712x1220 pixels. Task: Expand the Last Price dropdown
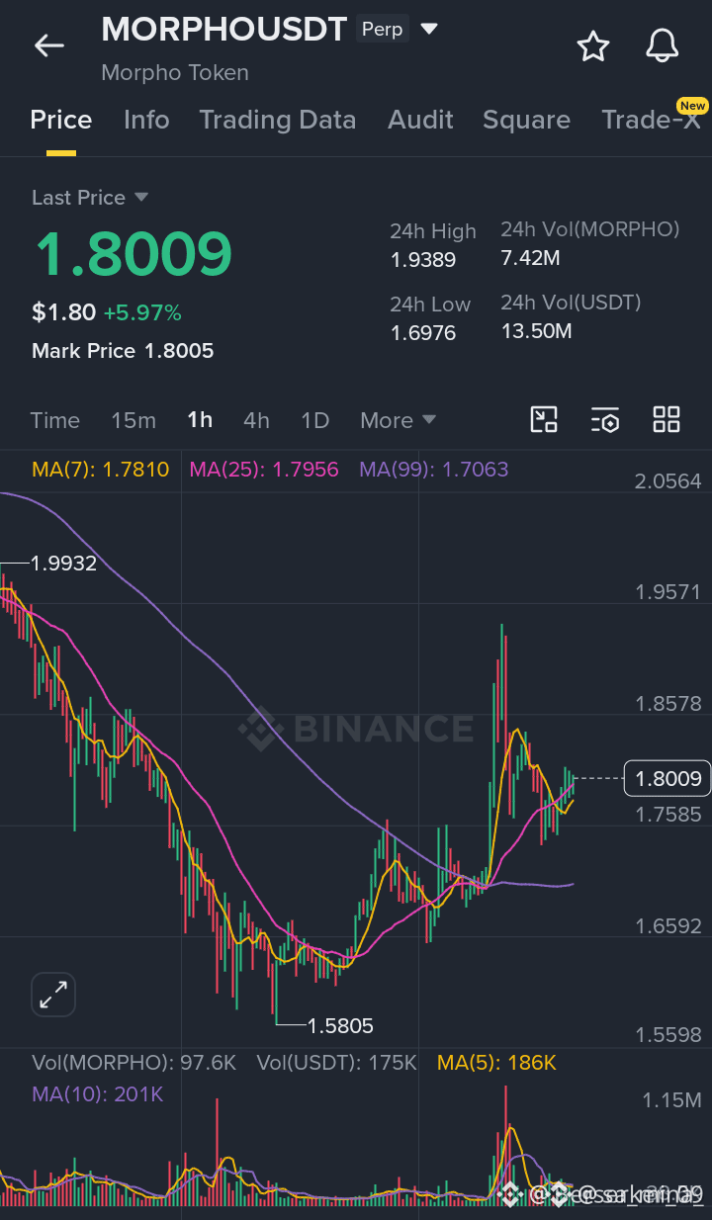pos(141,198)
